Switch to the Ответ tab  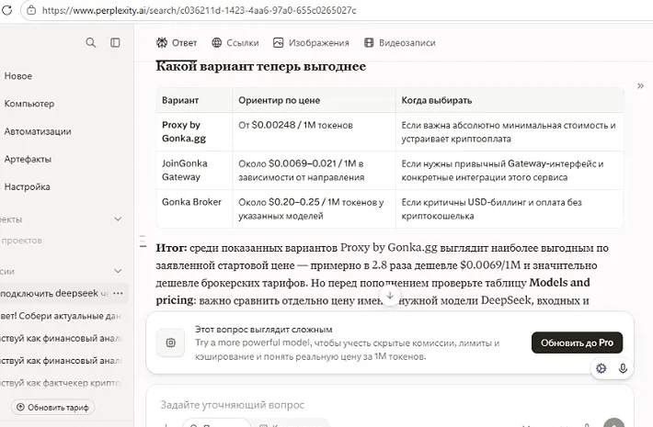pyautogui.click(x=177, y=43)
